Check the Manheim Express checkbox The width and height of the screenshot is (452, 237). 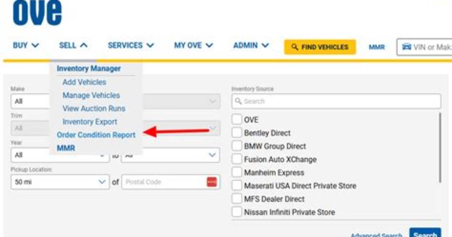pyautogui.click(x=237, y=172)
